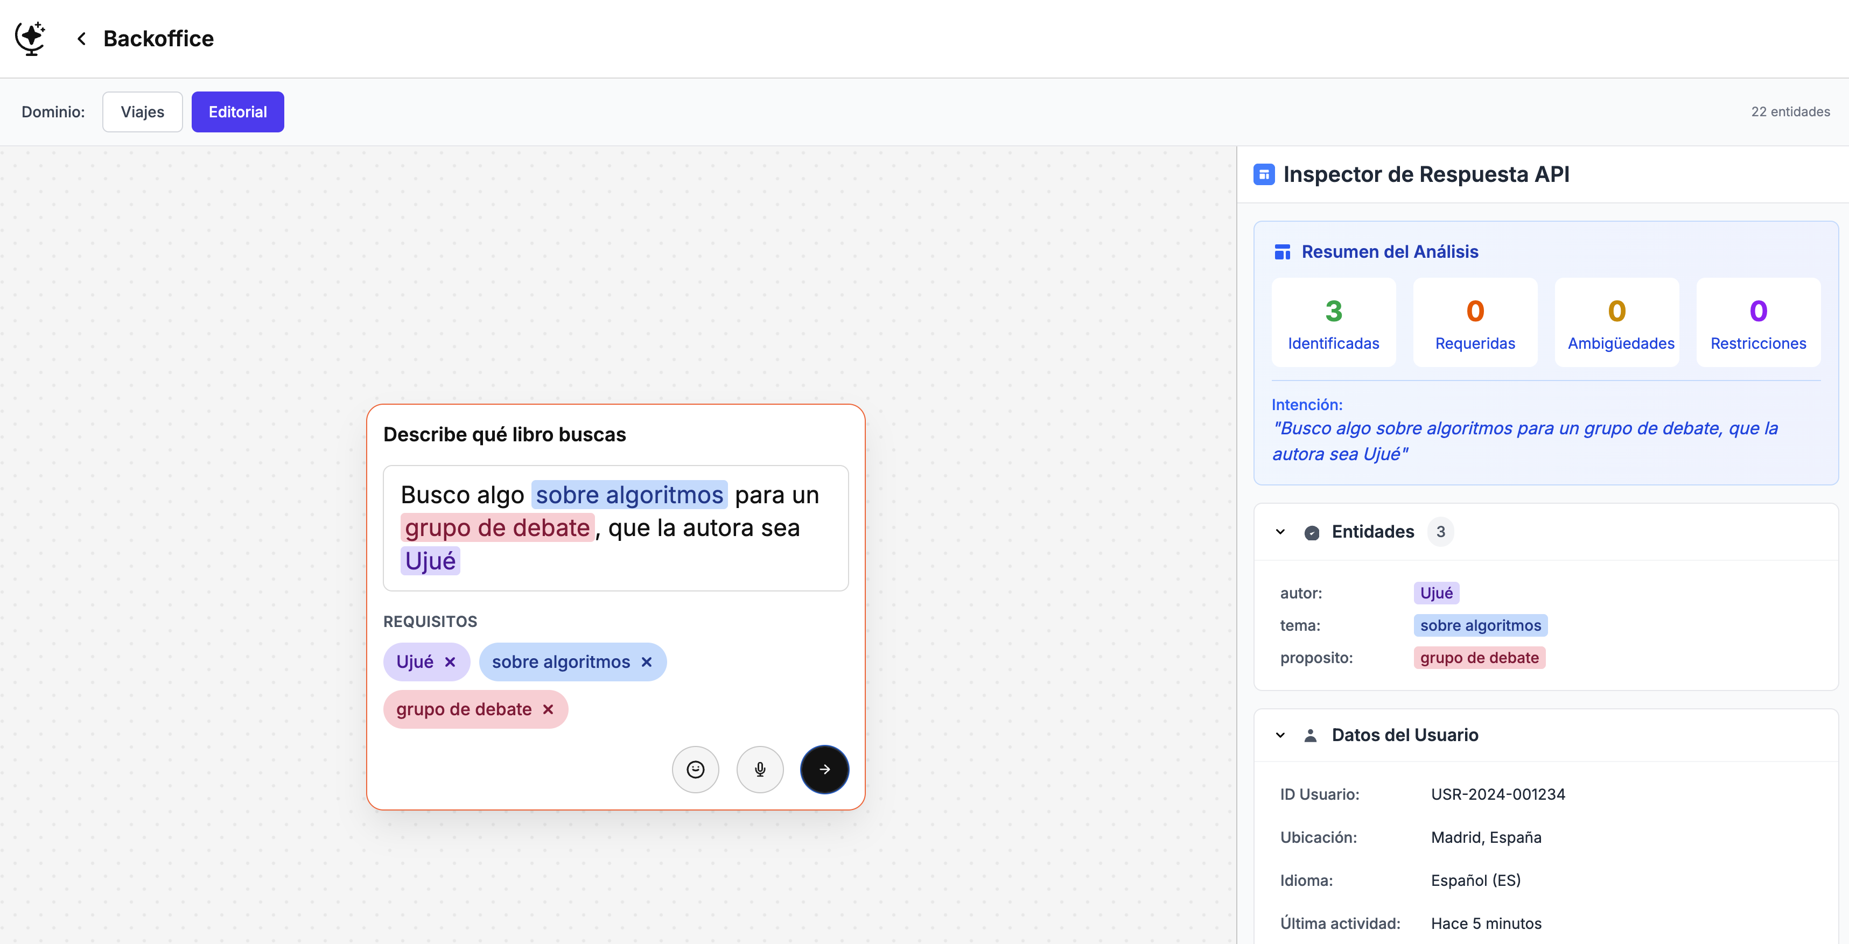Select the Editorial domain tab

pyautogui.click(x=237, y=112)
